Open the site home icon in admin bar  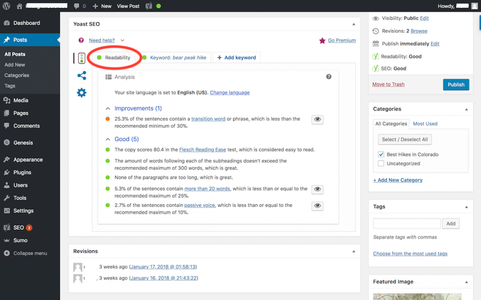(x=19, y=6)
